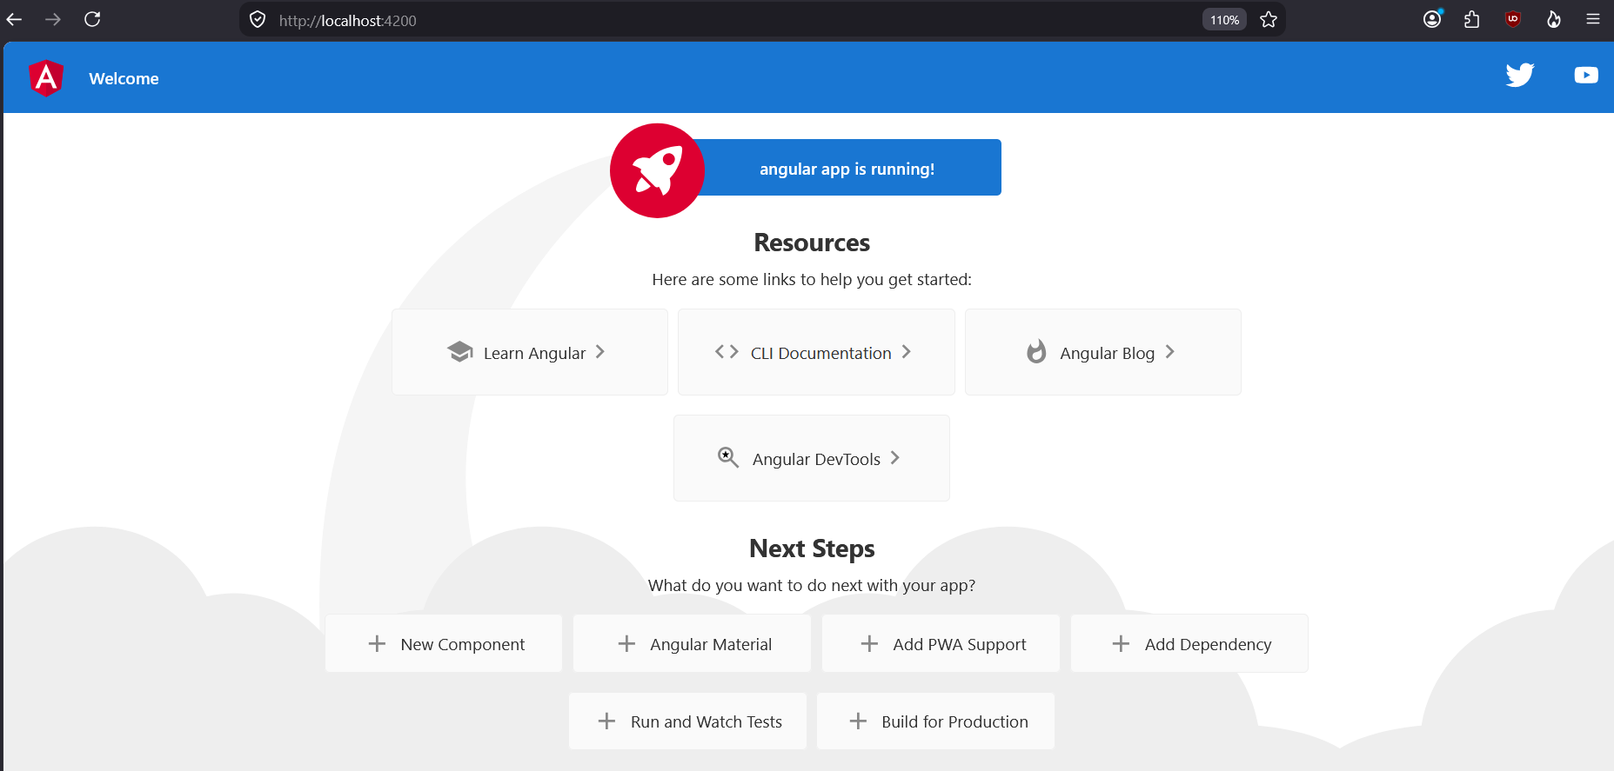The width and height of the screenshot is (1614, 771).
Task: Click the 'angular app is running!' banner
Action: tap(847, 168)
